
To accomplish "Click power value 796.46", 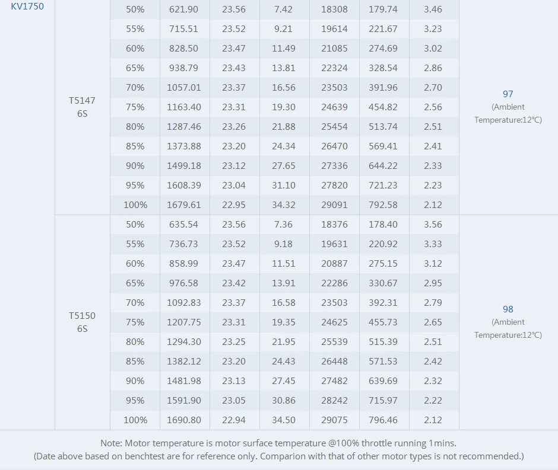I will (383, 420).
